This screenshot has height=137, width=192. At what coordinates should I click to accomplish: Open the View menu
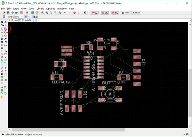pos(24,9)
